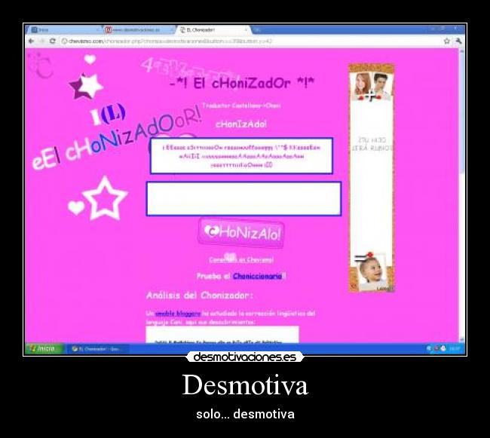
Task: Click the El Chonizador taskbar item
Action: click(97, 349)
